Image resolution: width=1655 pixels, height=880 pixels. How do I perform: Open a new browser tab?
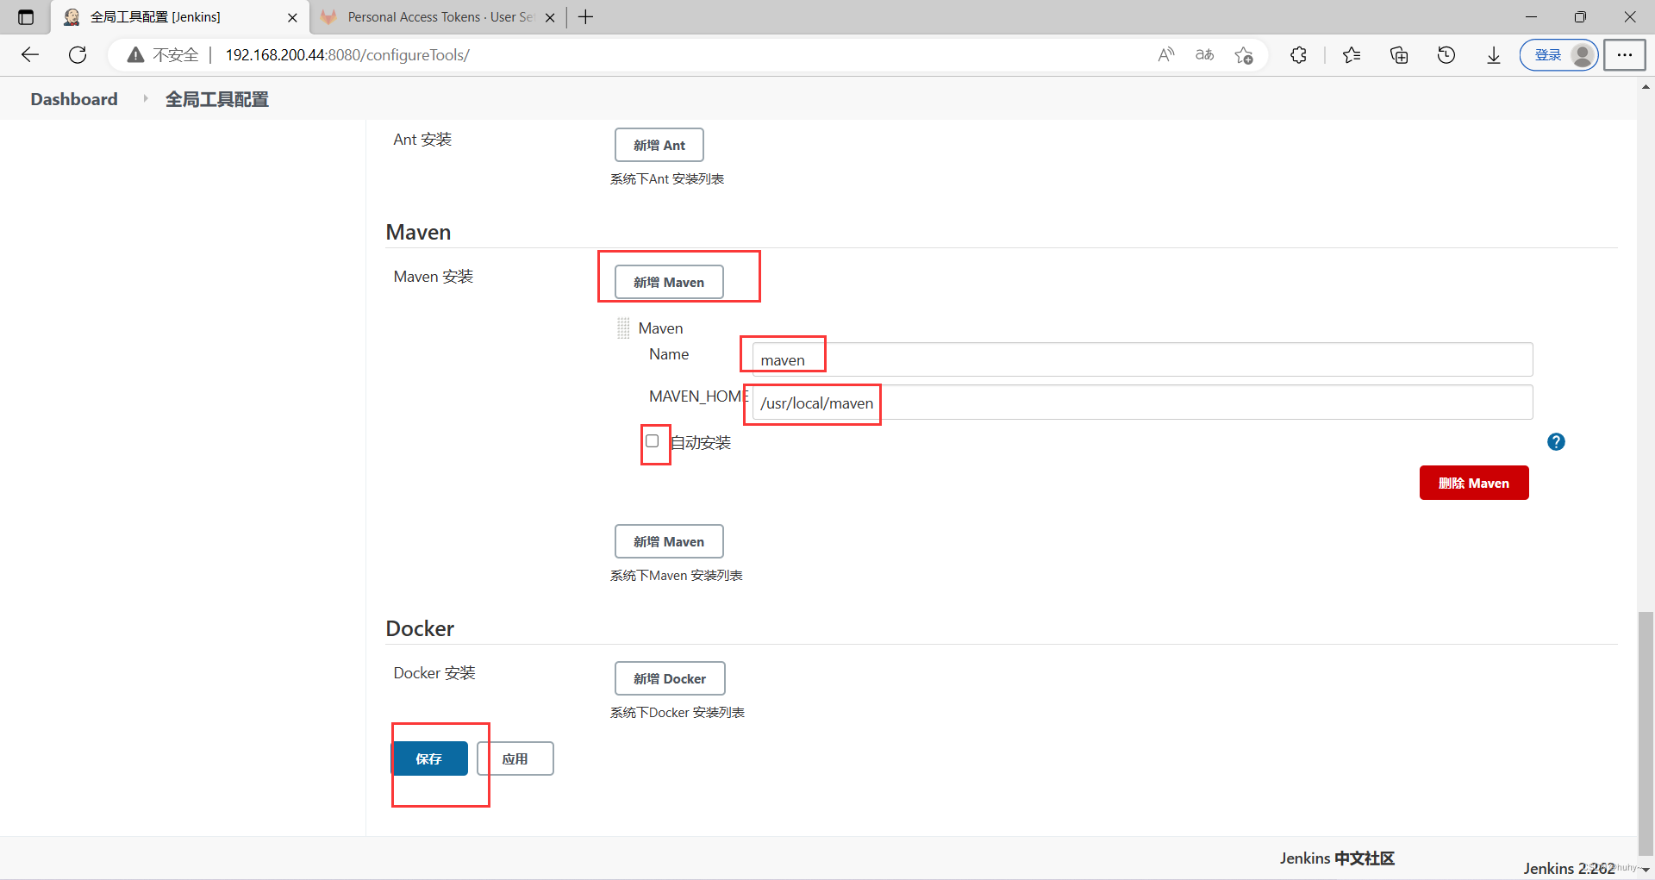coord(586,17)
